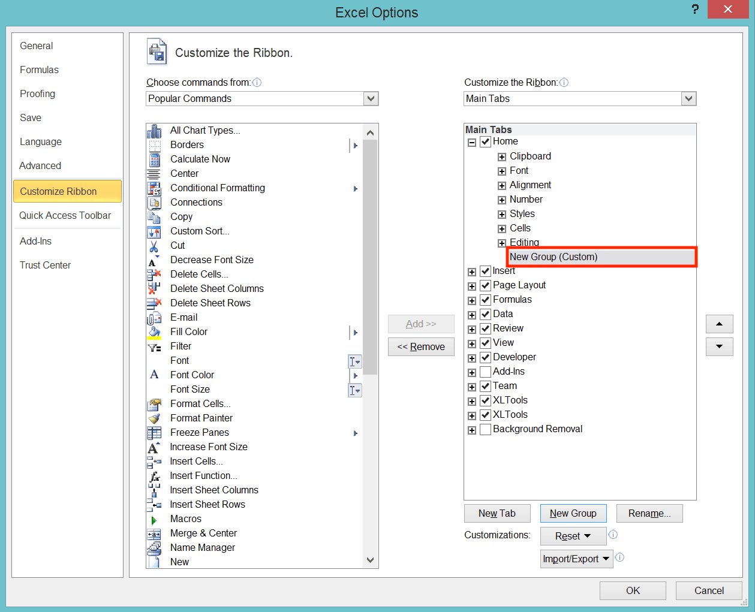The image size is (755, 612).
Task: Go to General options category
Action: coord(37,46)
